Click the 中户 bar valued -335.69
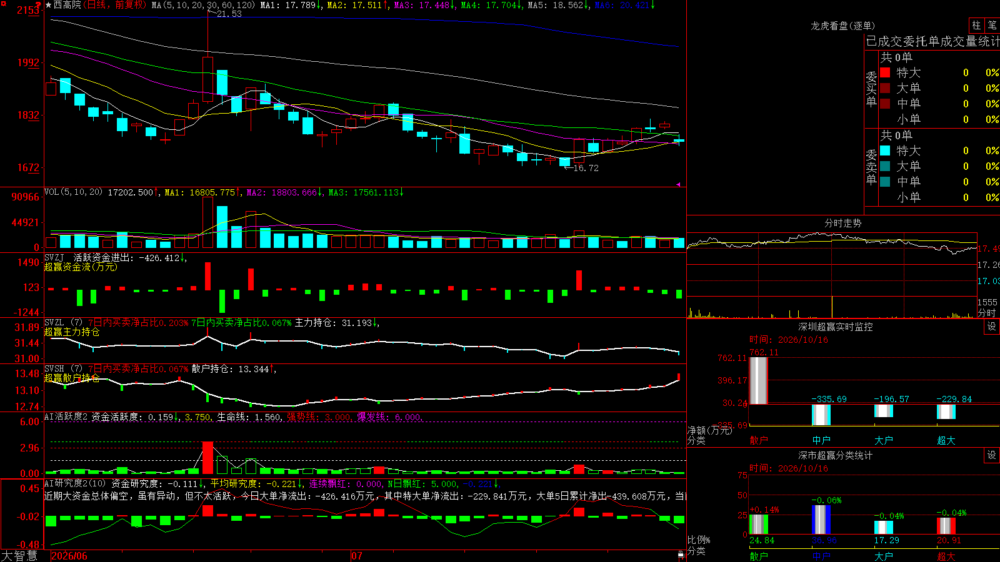Image resolution: width=1000 pixels, height=562 pixels. point(821,415)
